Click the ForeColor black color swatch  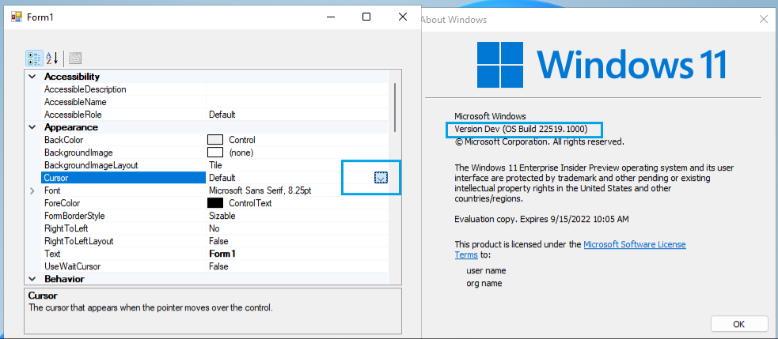(215, 203)
